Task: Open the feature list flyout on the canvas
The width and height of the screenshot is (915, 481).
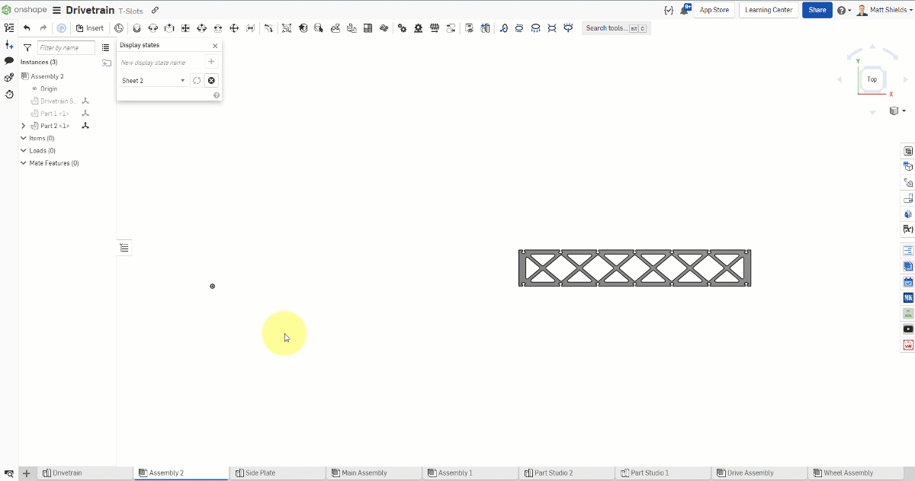Action: pyautogui.click(x=124, y=246)
